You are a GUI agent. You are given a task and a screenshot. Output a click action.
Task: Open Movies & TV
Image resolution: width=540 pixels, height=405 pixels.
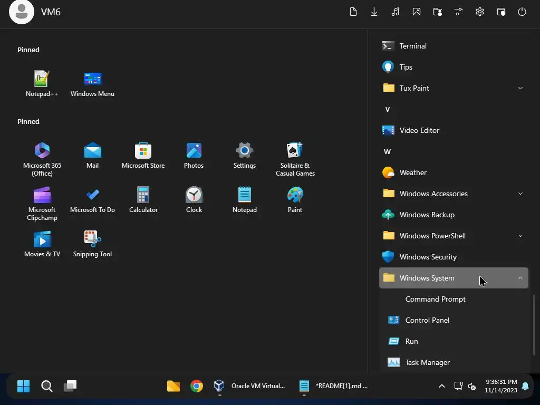point(42,244)
